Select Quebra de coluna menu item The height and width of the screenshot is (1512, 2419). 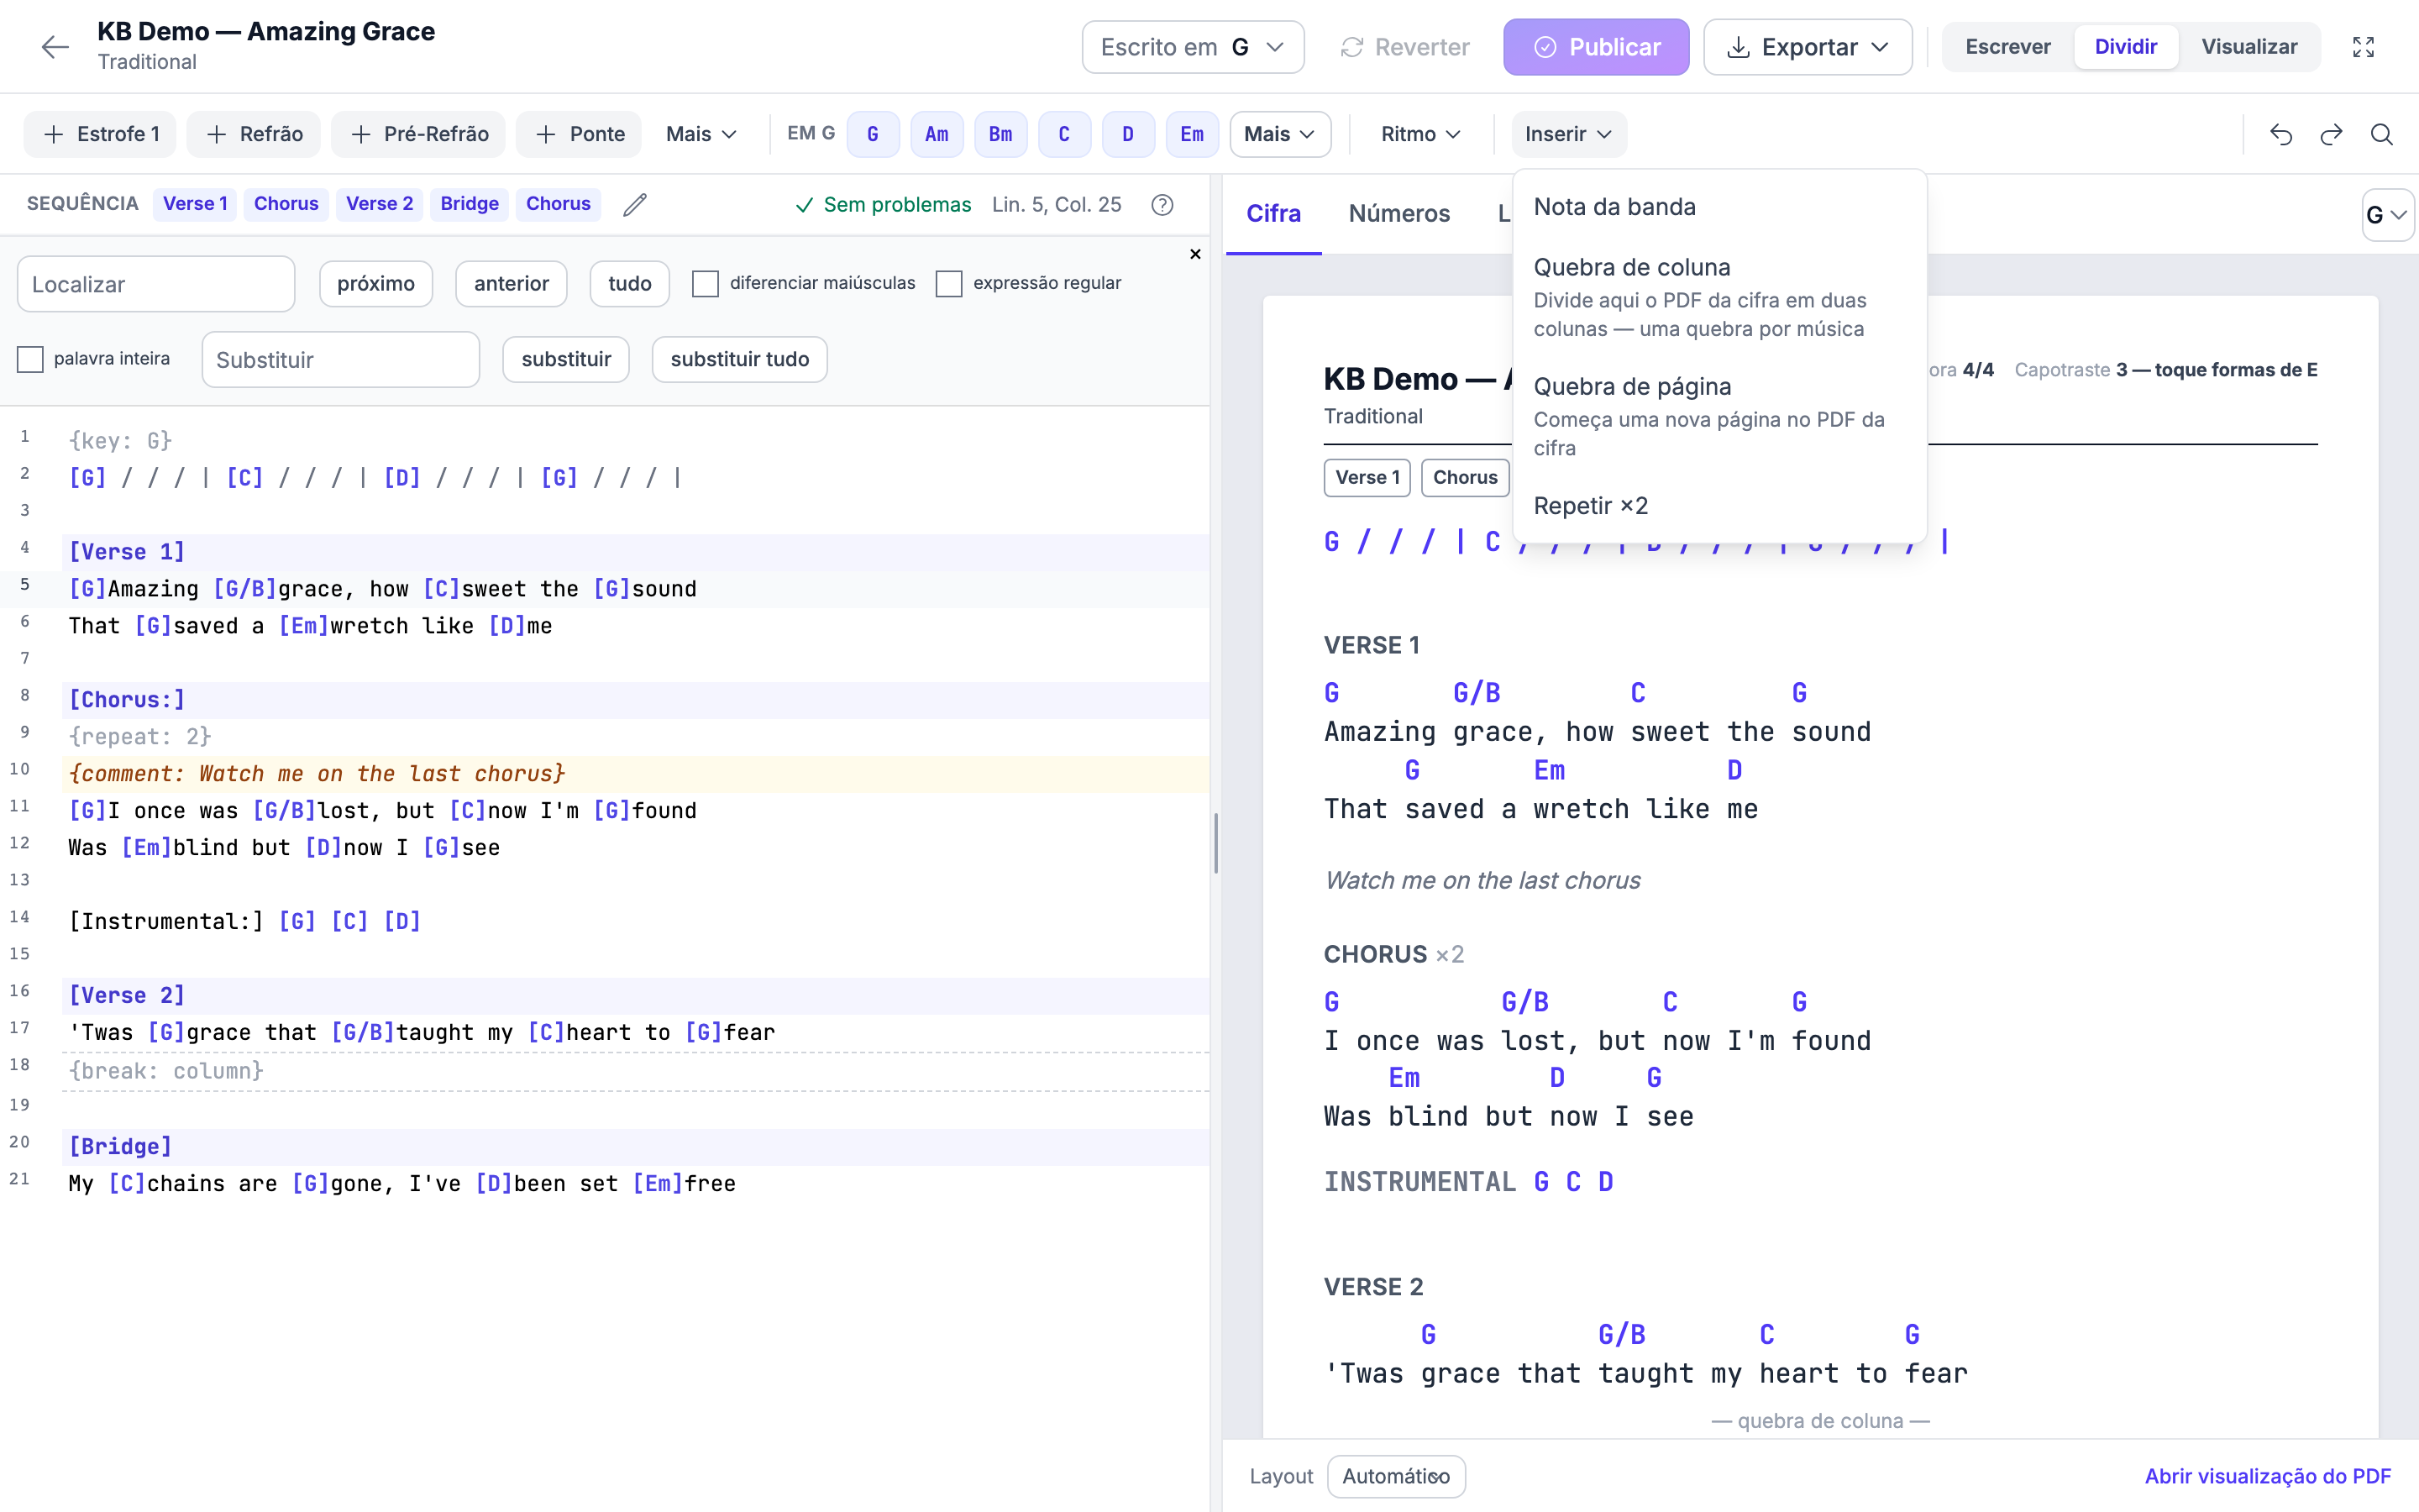(1719, 297)
